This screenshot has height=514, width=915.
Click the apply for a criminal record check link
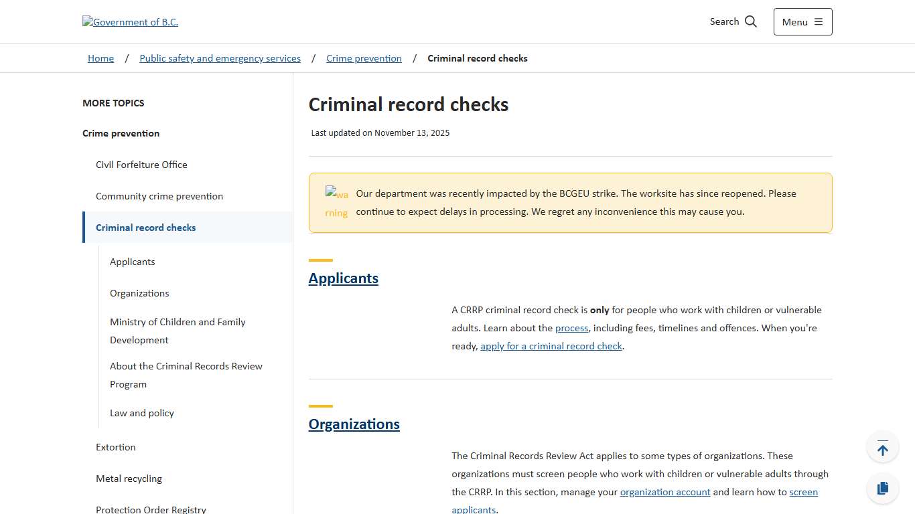(x=551, y=346)
